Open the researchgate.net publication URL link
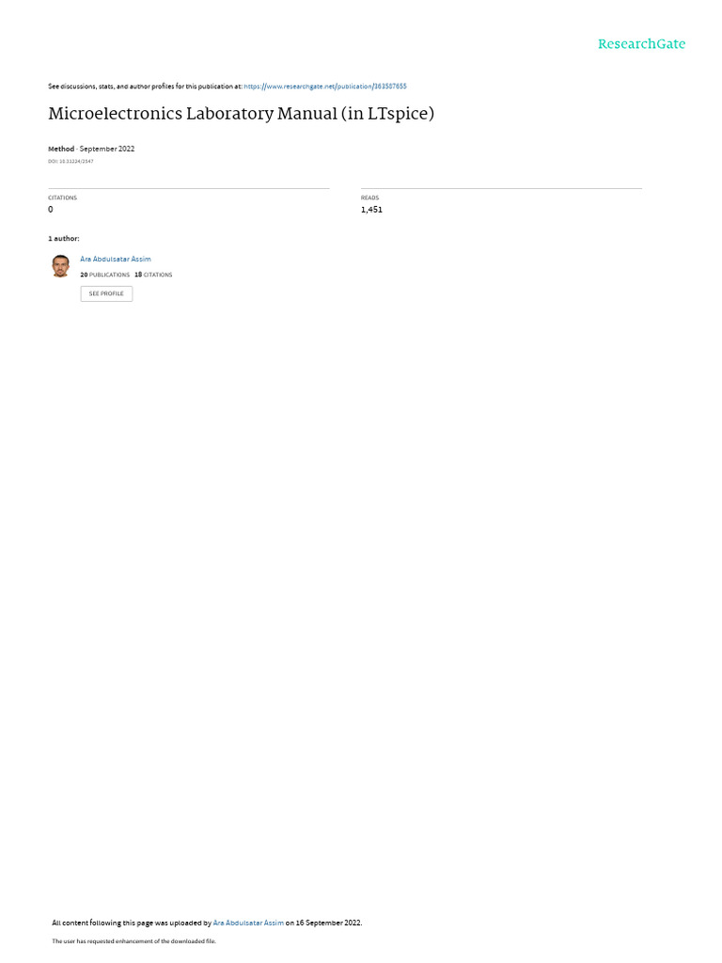 click(324, 87)
